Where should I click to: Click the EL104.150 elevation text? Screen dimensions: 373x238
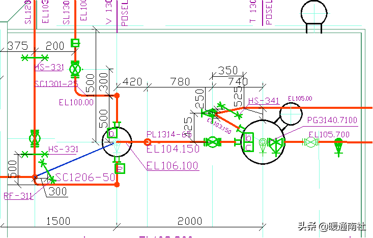(x=173, y=149)
